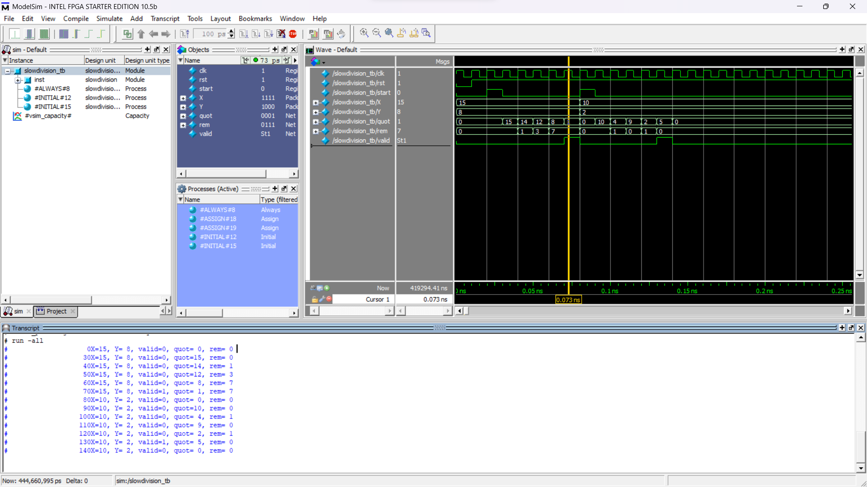Click the Restart simulation icon
Viewport: 867px width, 487px height.
(x=184, y=34)
